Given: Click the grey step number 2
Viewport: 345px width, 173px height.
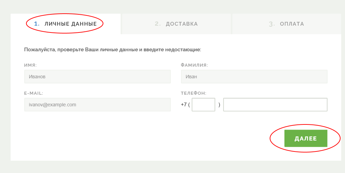Looking at the screenshot, I should tap(158, 24).
